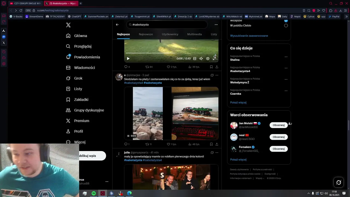350x197 pixels.
Task: Switch to the Użytkownicy tab
Action: pos(170,34)
